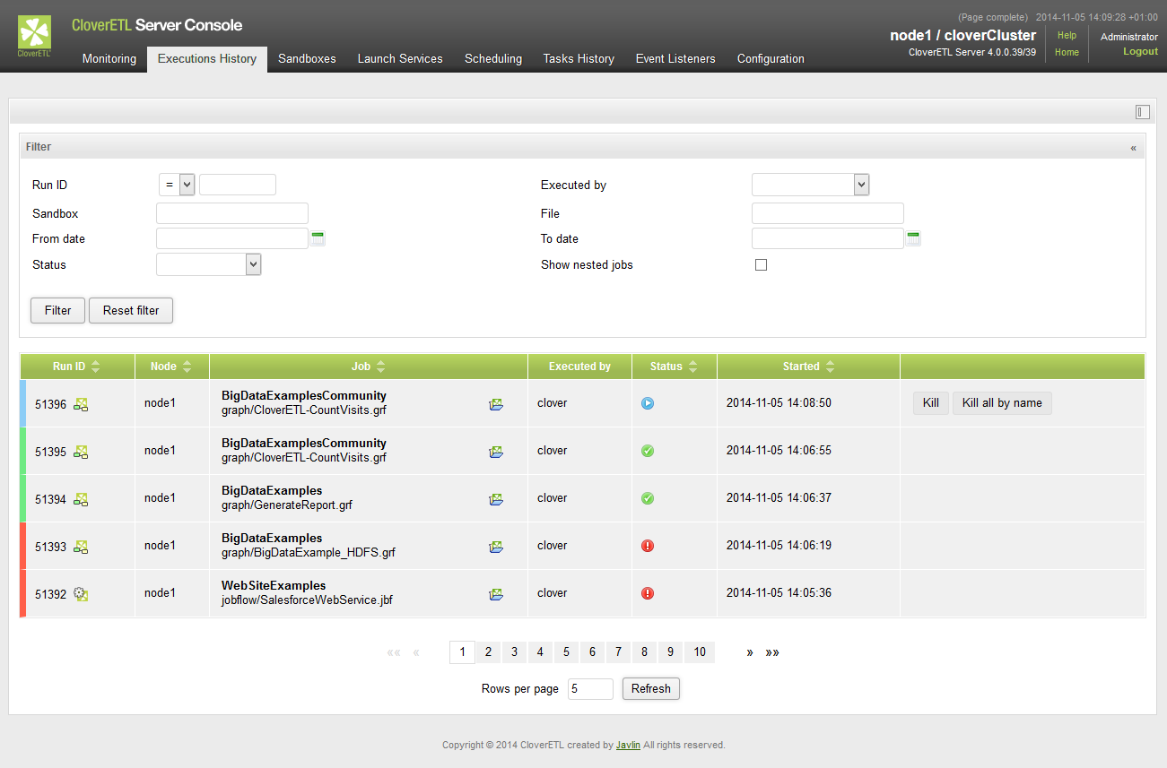Click the Rows per page field

(590, 689)
